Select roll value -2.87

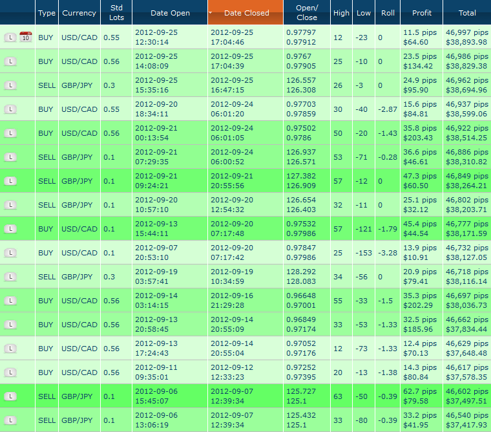click(388, 109)
